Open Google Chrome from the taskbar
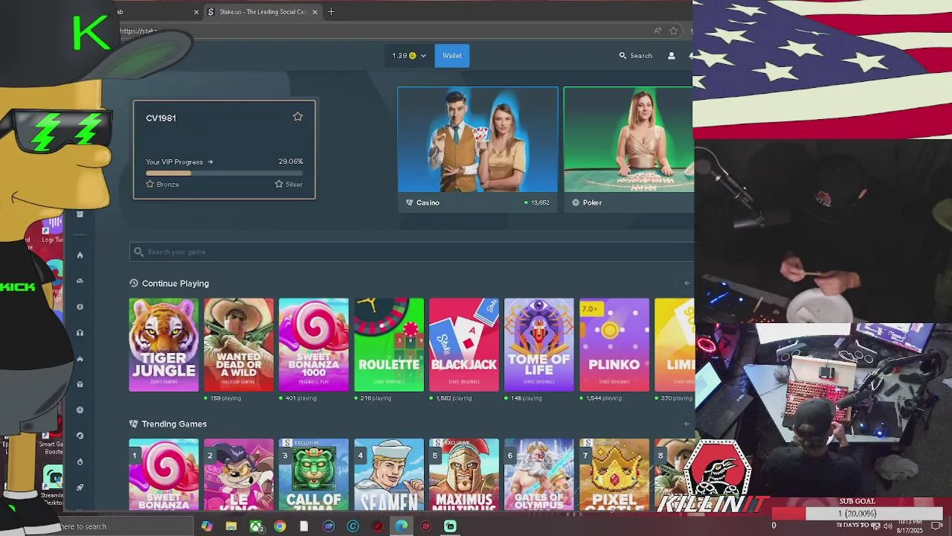Viewport: 952px width, 536px height. pyautogui.click(x=280, y=526)
